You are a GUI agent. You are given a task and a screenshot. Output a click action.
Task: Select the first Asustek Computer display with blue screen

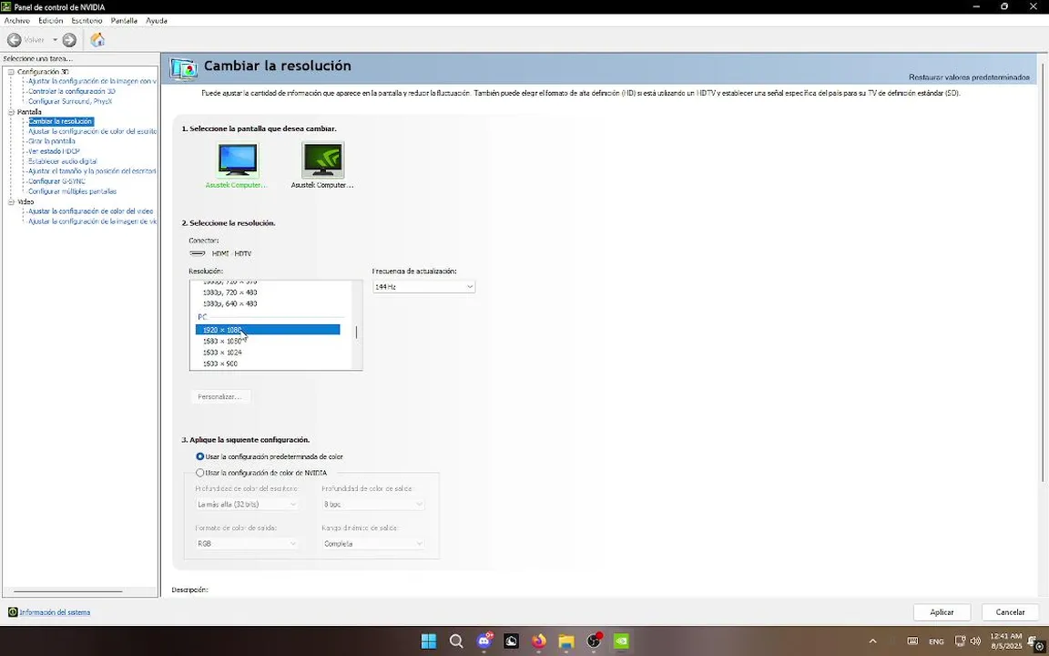[238, 160]
